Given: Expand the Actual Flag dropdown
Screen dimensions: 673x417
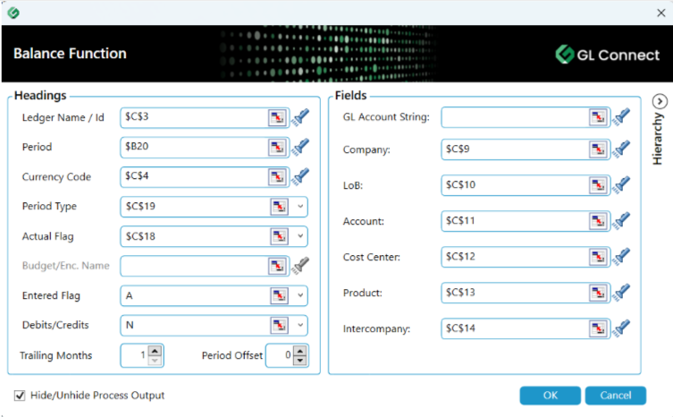Looking at the screenshot, I should click(x=300, y=236).
